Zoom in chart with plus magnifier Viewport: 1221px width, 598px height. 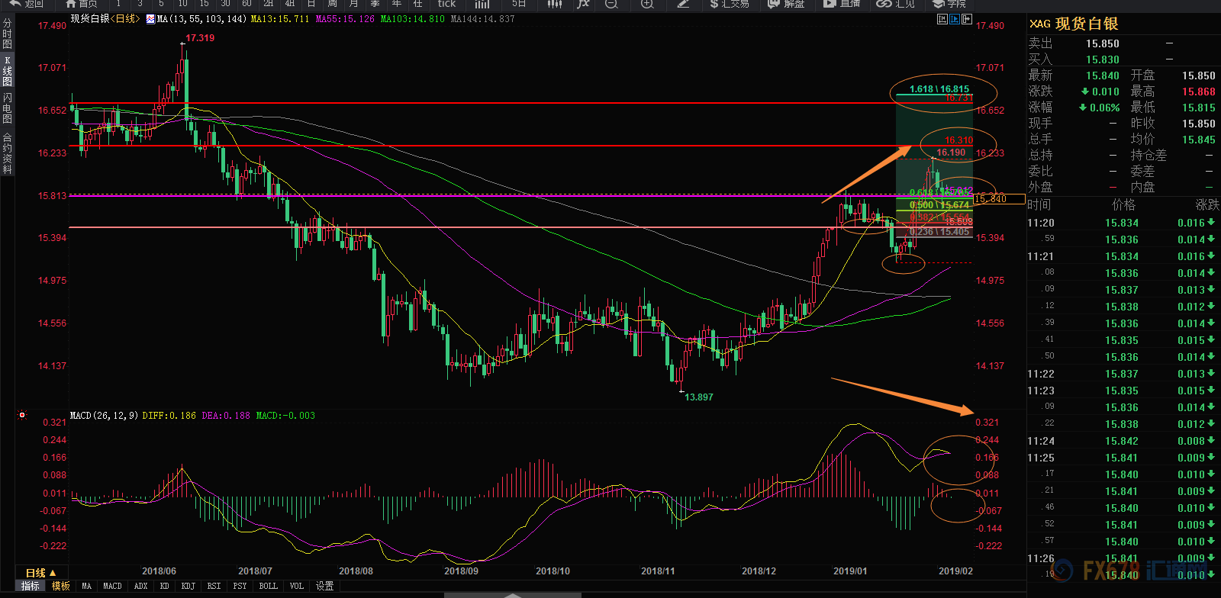coord(647,4)
